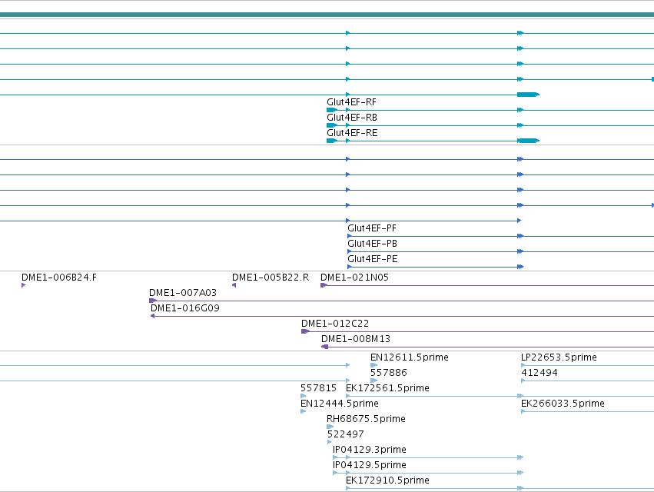Click the DME1-012C22 start arrow glyph
This screenshot has width=654, height=492.
click(x=305, y=332)
